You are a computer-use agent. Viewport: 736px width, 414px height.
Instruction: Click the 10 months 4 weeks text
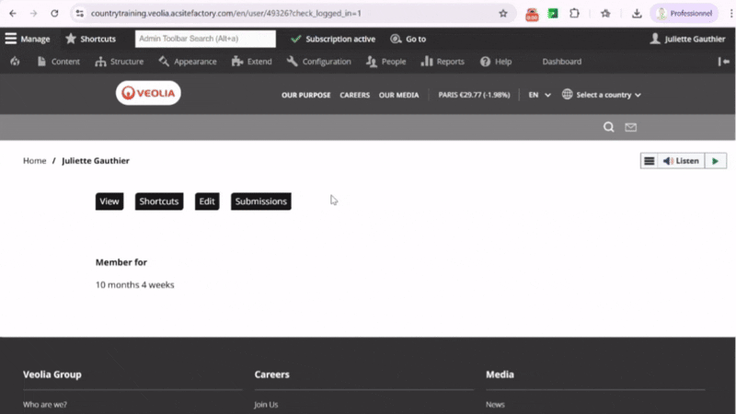coord(134,285)
